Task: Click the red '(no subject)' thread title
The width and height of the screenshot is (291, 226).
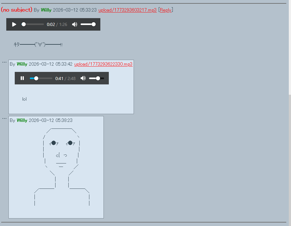Action: click(17, 10)
